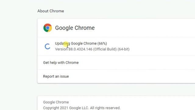Click the word About in page heading
The width and height of the screenshot is (195, 110).
(43, 11)
